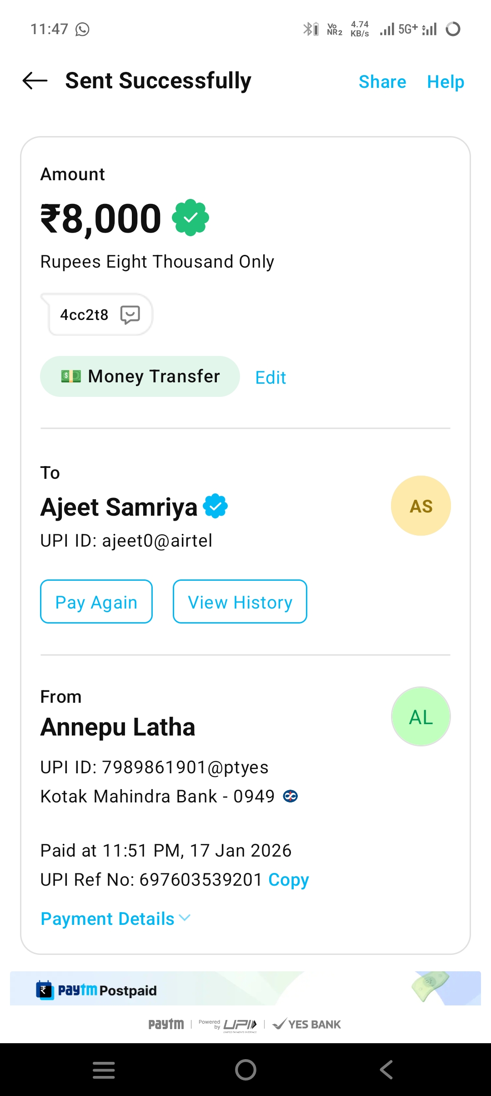Open the message icon beside 4cc2t8
The width and height of the screenshot is (491, 1096).
130,315
